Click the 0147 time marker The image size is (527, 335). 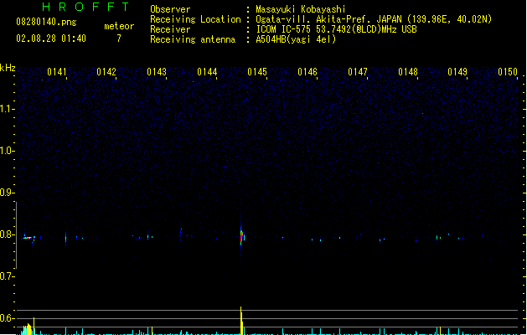click(x=358, y=72)
